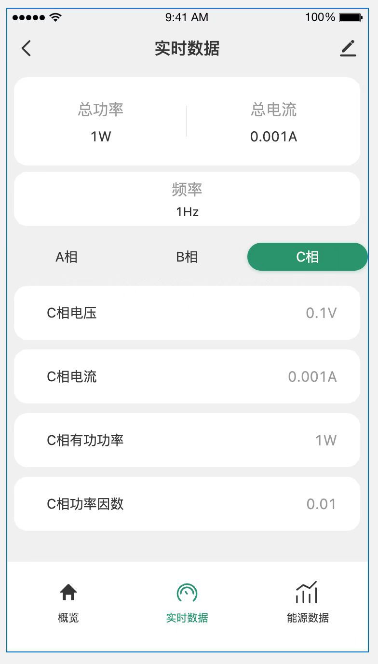Select the C相 phase tab
The image size is (378, 664).
point(307,257)
